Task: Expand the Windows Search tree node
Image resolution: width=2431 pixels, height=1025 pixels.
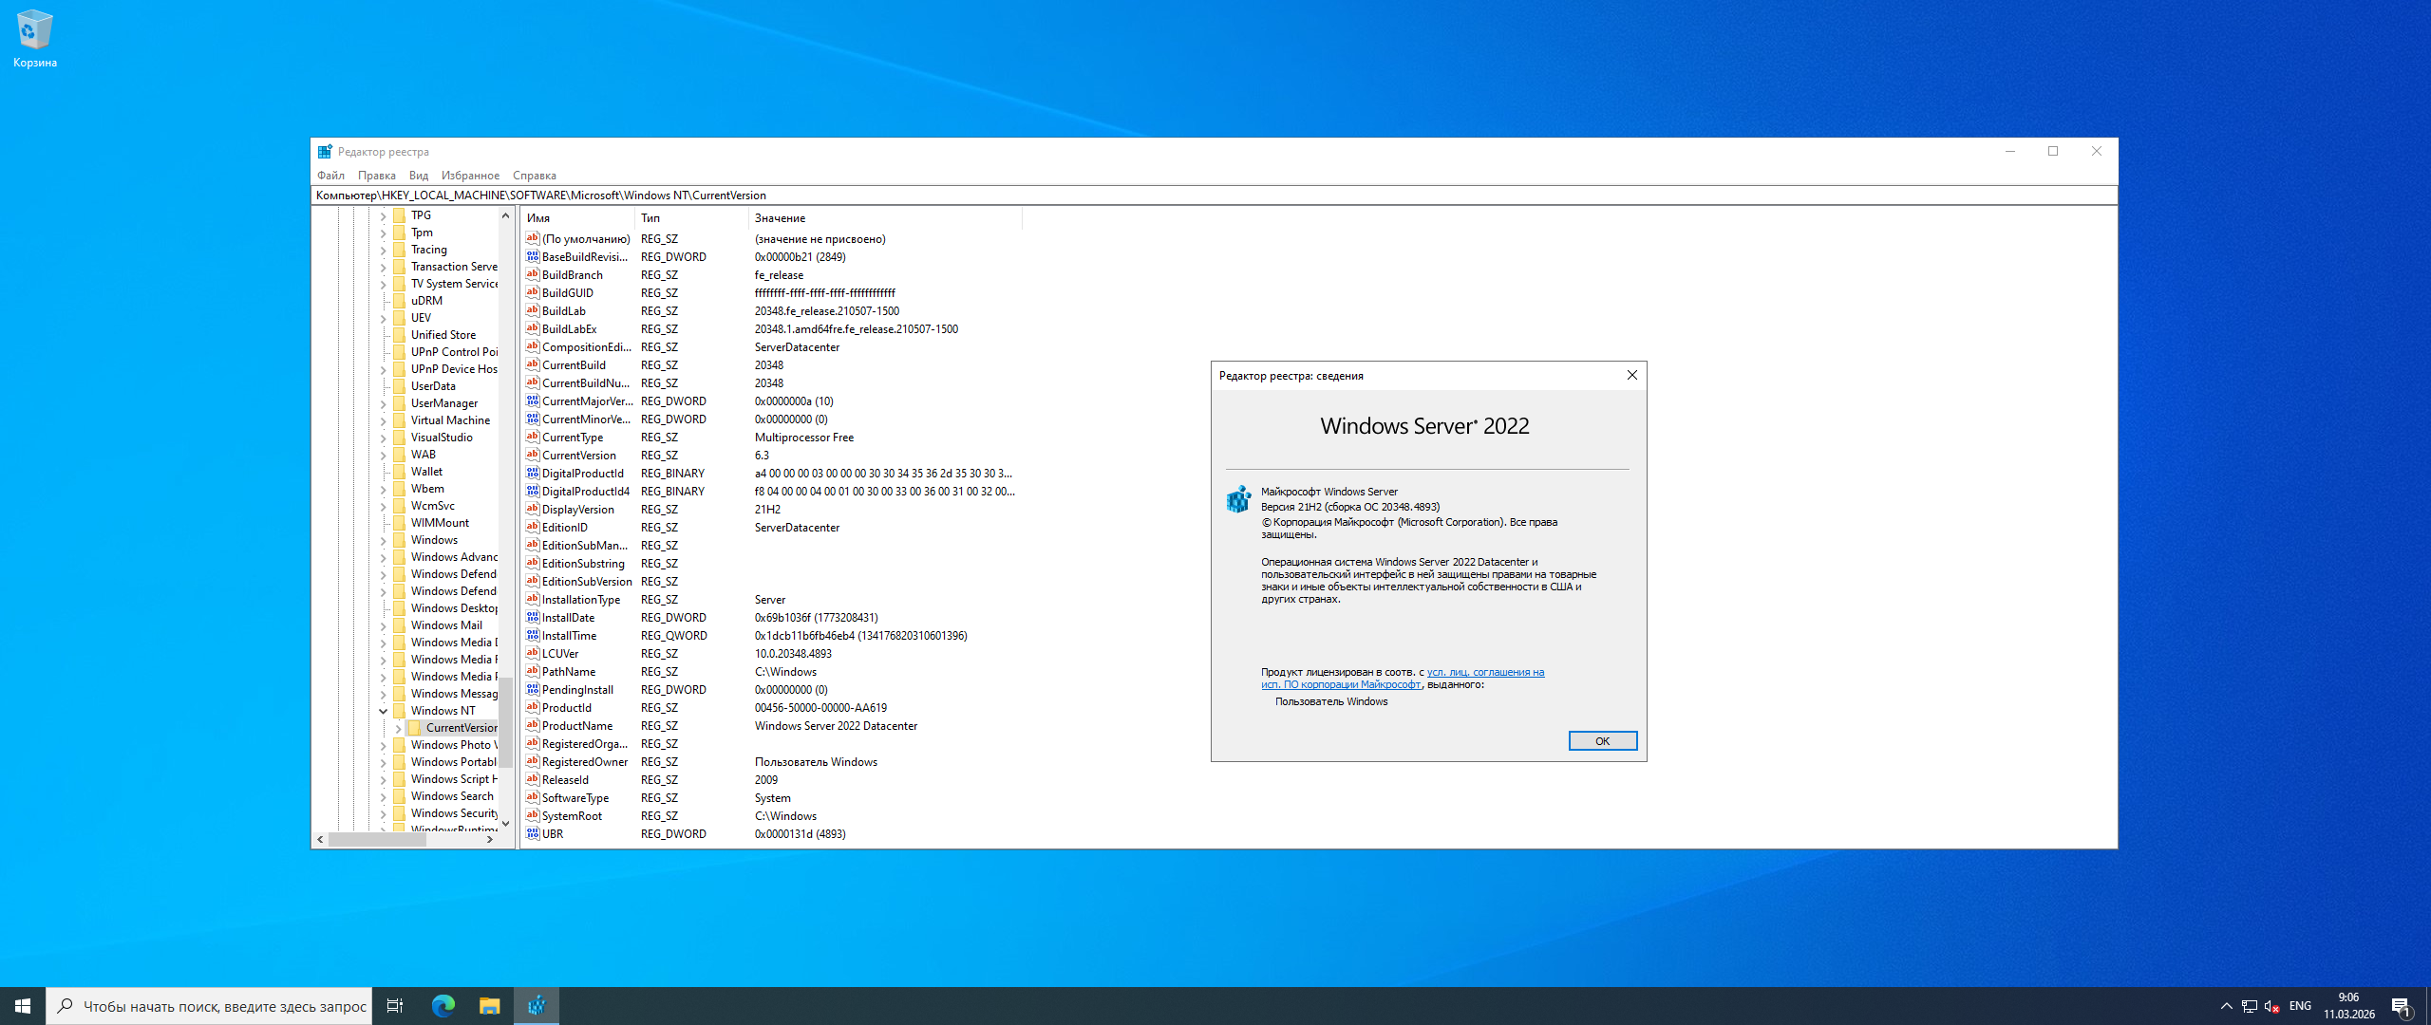Action: click(x=384, y=796)
